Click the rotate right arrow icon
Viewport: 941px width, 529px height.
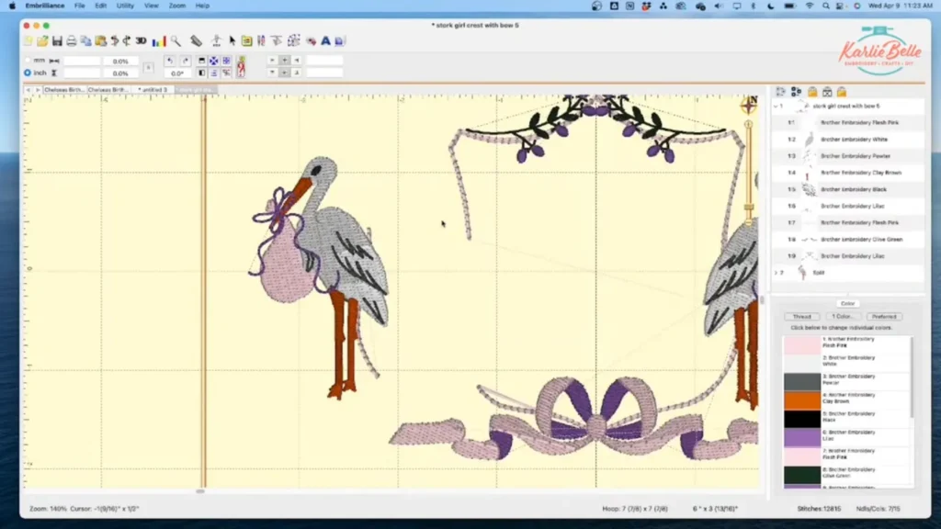[x=186, y=61]
